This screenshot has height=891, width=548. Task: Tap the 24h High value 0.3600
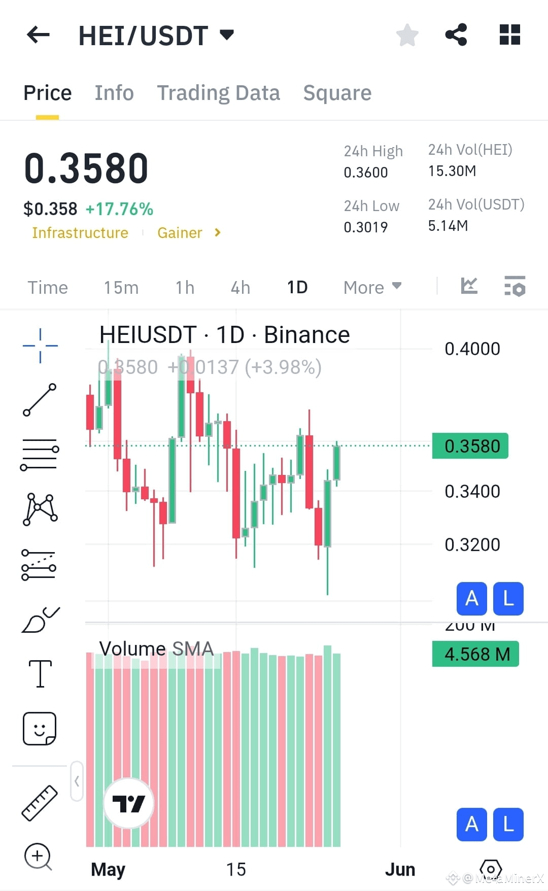[366, 173]
